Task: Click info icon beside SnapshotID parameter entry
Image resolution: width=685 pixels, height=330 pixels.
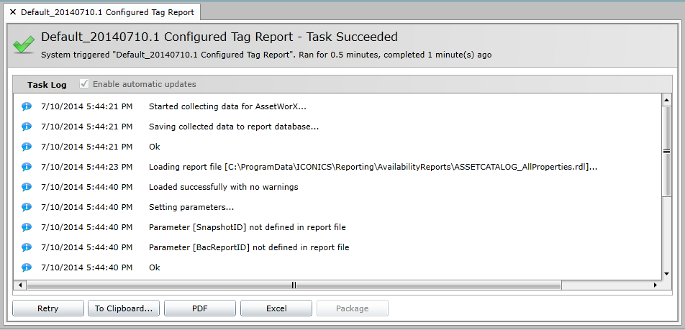Action: click(x=27, y=227)
